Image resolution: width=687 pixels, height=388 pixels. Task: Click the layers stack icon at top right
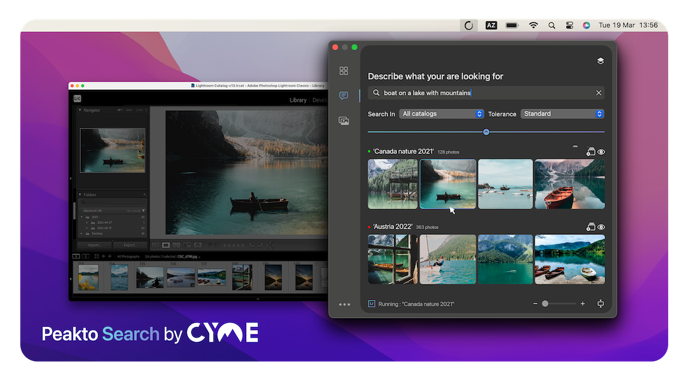coord(600,61)
